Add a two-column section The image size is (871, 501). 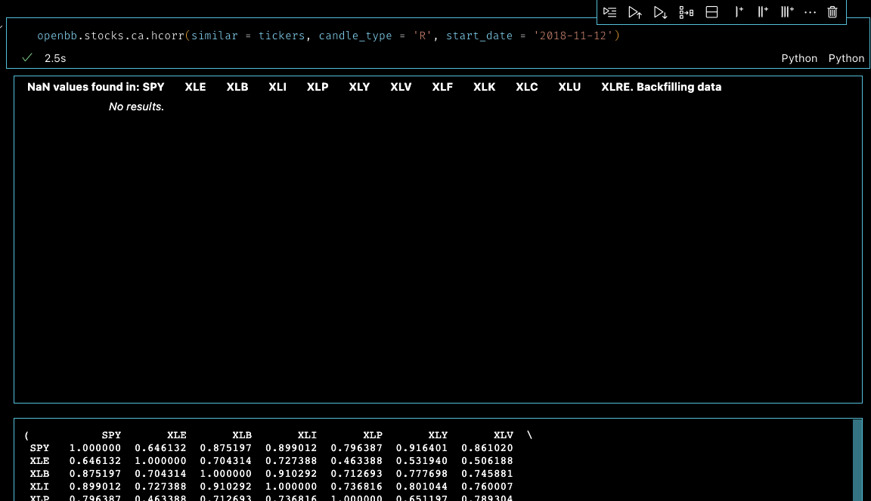coord(762,12)
